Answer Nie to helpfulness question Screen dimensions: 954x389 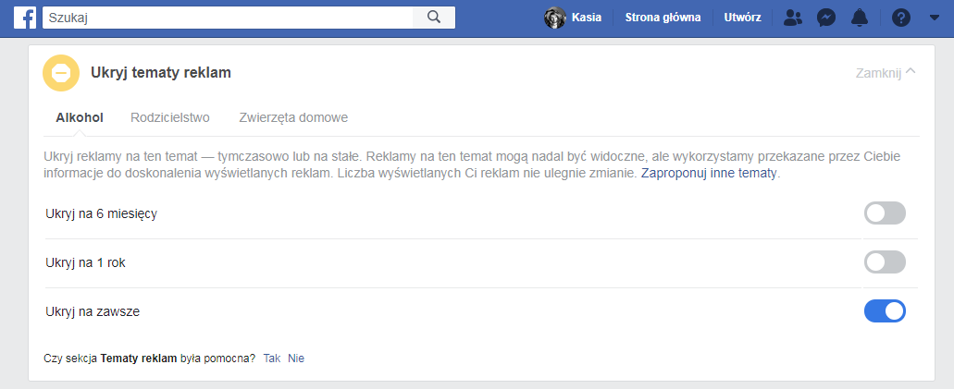[x=296, y=359]
